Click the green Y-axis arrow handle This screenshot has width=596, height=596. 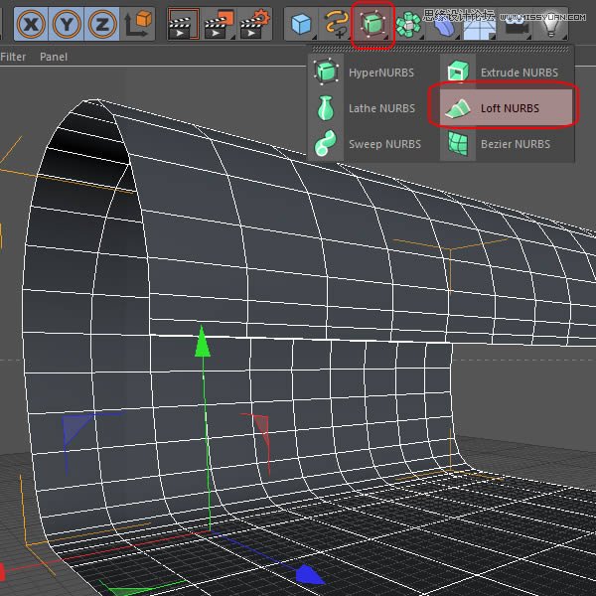(203, 342)
